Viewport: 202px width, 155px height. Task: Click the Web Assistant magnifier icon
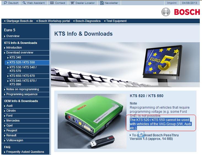click(x=24, y=3)
